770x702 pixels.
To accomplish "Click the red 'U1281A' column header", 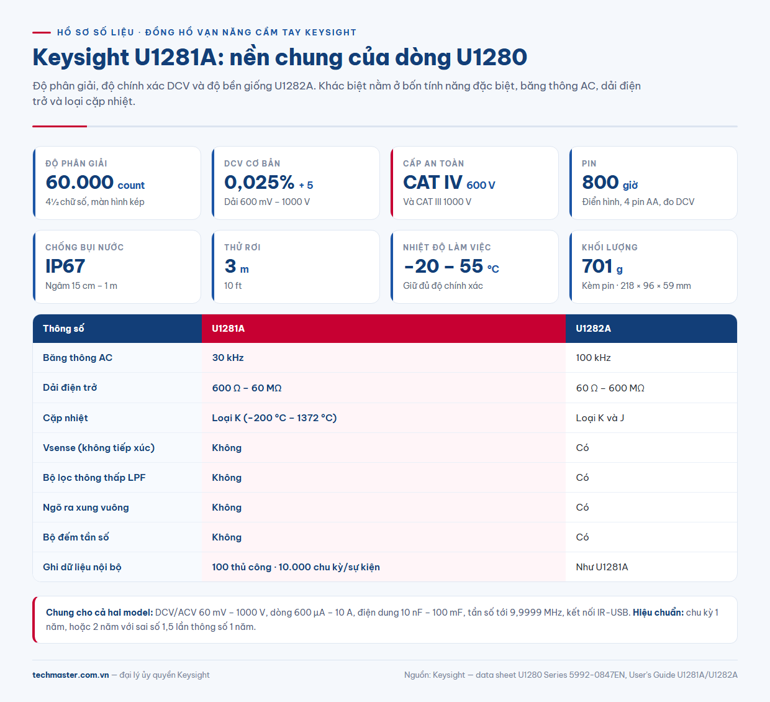I will pos(384,329).
